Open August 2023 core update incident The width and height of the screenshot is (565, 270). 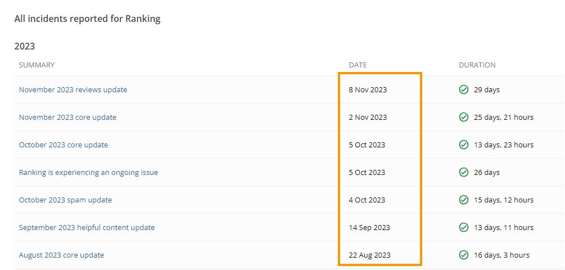61,255
